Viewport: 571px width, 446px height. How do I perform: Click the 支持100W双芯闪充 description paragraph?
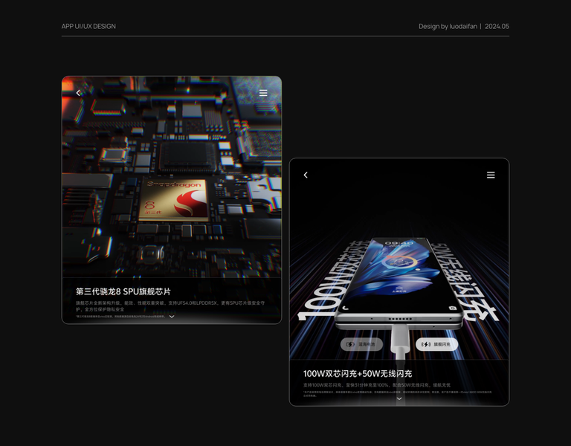pyautogui.click(x=377, y=385)
